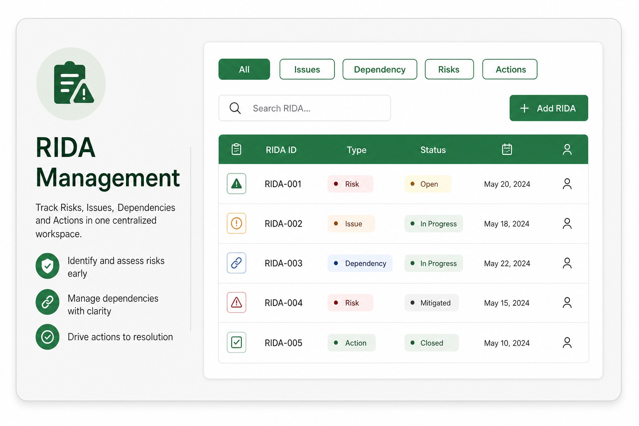Switch to the Actions filter tab
The image size is (639, 426).
[x=510, y=69]
